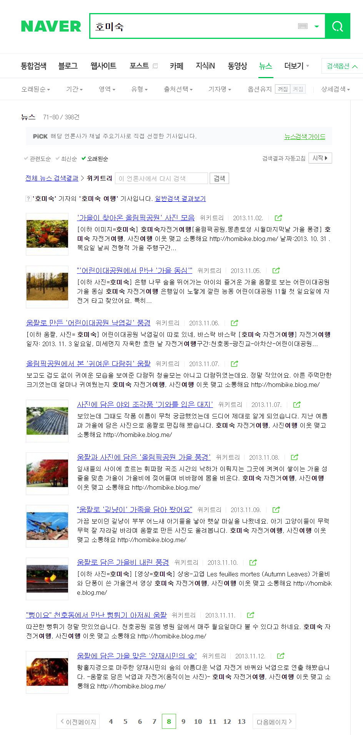Sort results by 최신순

[x=66, y=159]
